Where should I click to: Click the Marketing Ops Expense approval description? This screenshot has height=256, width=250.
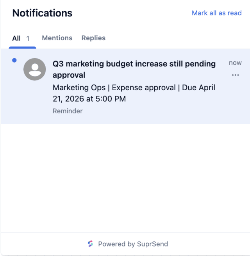[x=134, y=93]
